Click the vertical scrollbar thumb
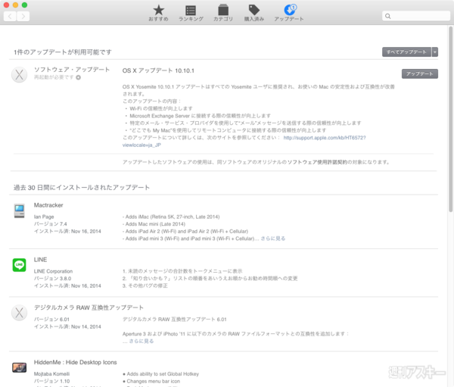 coord(450,120)
